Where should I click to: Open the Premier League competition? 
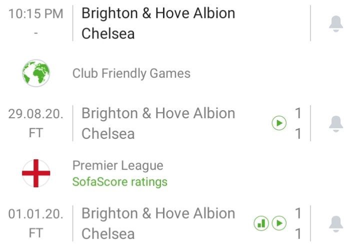117,166
